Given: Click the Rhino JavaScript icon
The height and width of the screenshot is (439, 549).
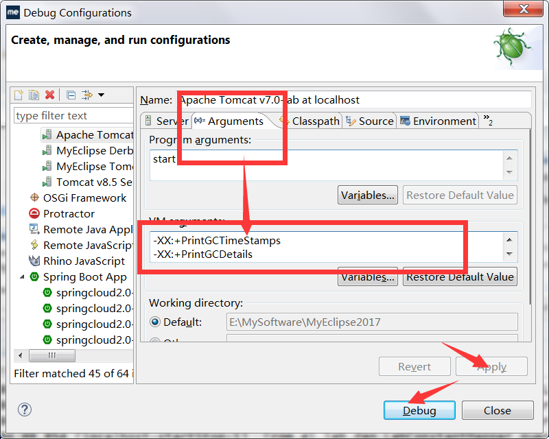Looking at the screenshot, I should click(x=34, y=261).
